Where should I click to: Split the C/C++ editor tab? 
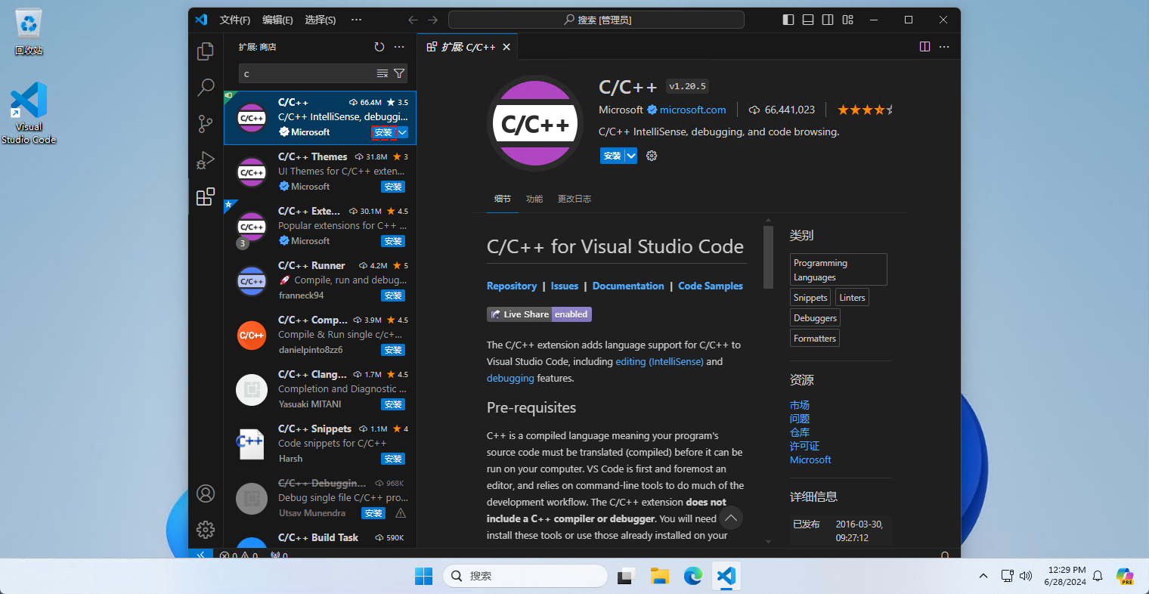[924, 46]
